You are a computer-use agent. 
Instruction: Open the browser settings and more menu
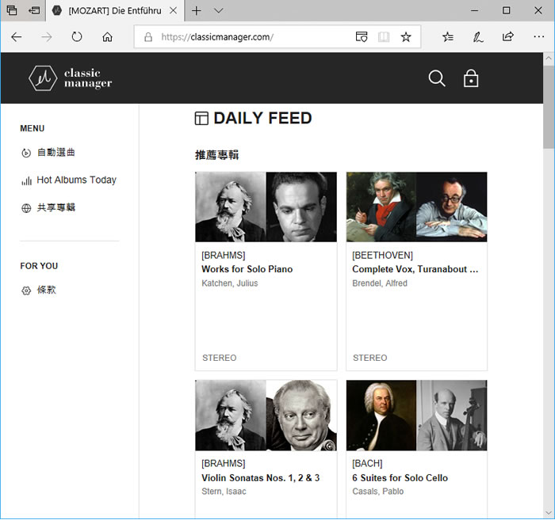(538, 36)
